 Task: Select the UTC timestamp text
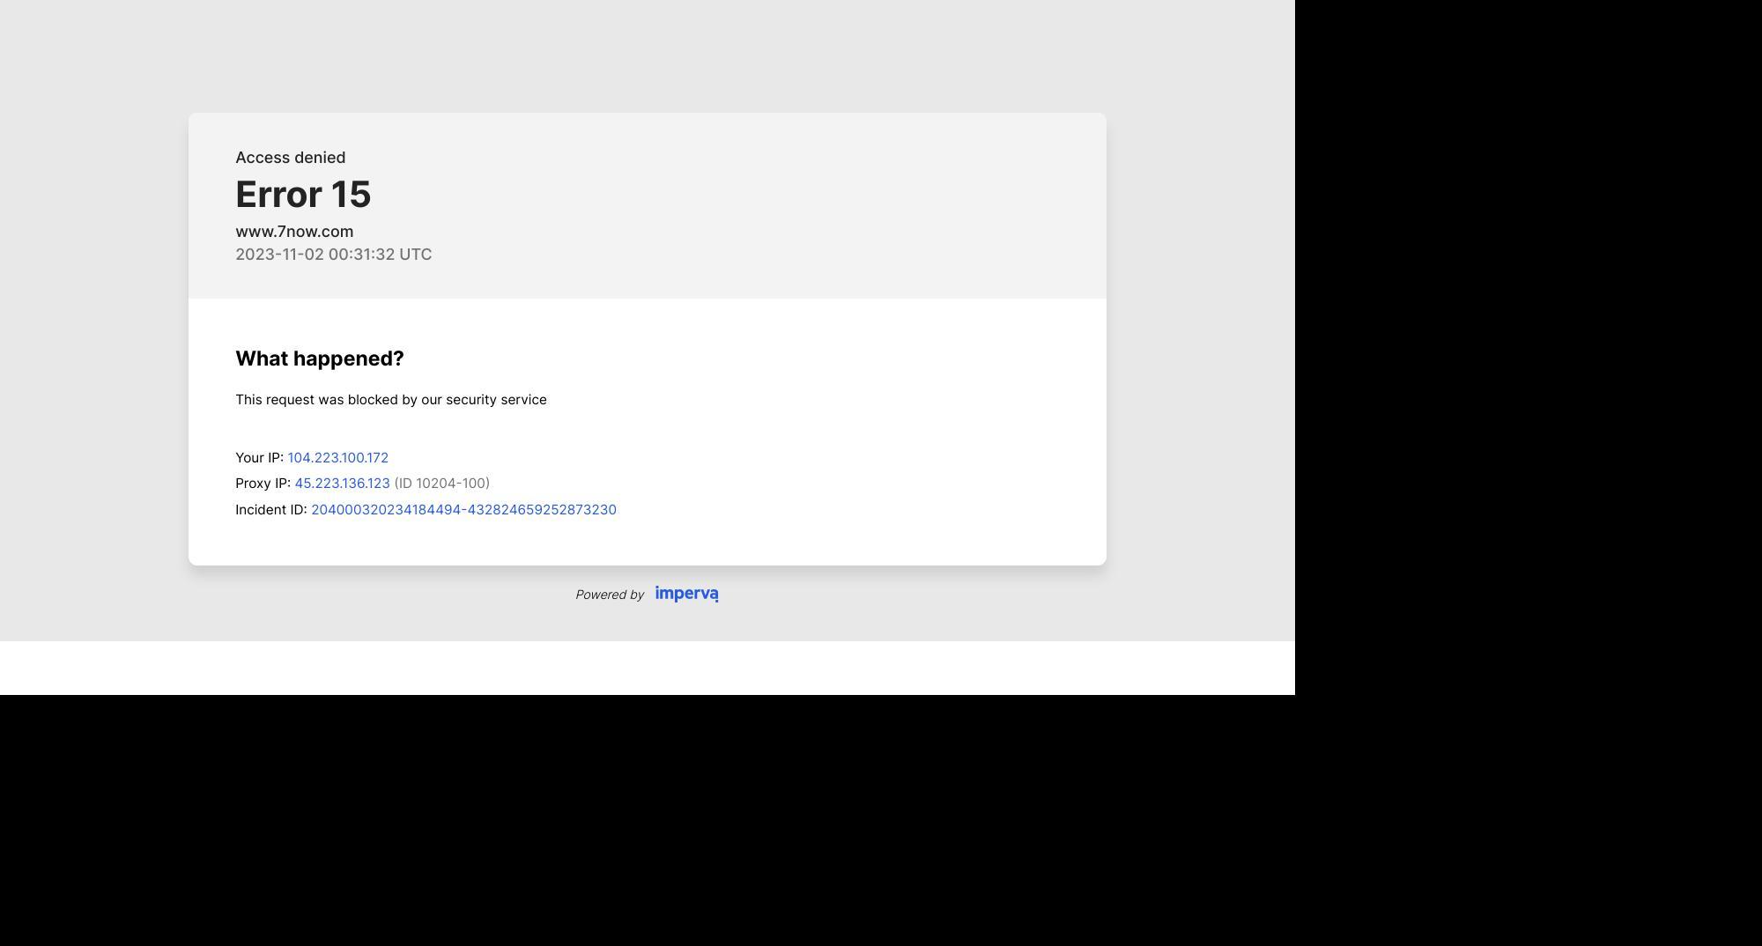[333, 254]
